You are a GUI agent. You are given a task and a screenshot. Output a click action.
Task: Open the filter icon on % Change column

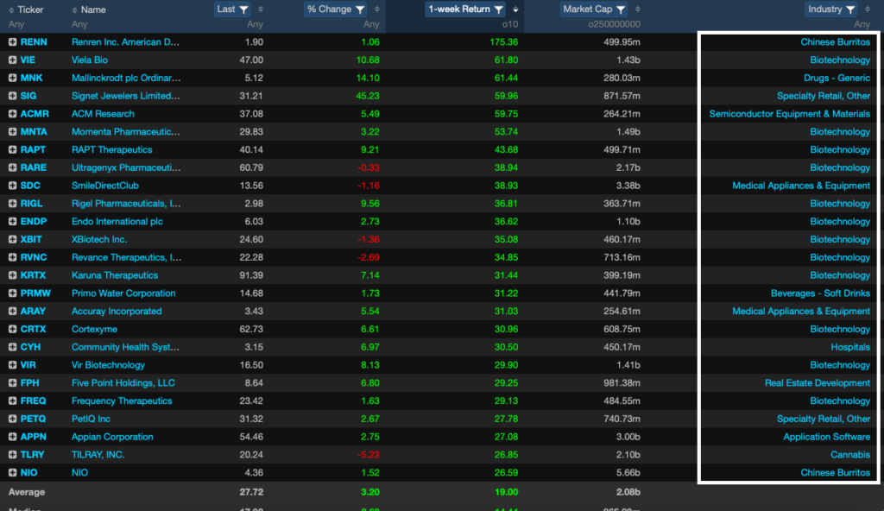click(360, 9)
